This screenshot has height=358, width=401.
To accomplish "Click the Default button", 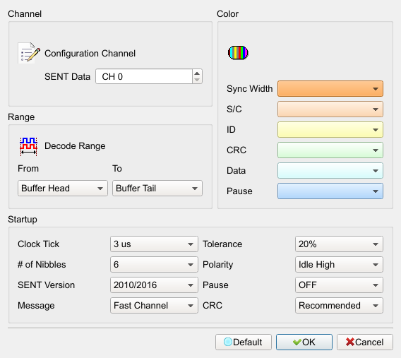I will pos(243,342).
